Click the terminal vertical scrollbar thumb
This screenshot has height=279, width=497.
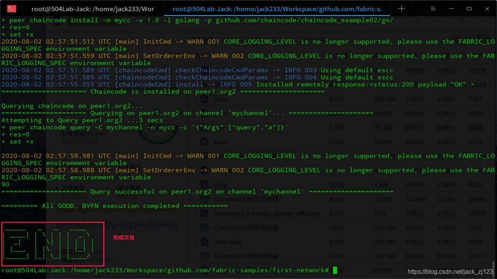[494, 269]
